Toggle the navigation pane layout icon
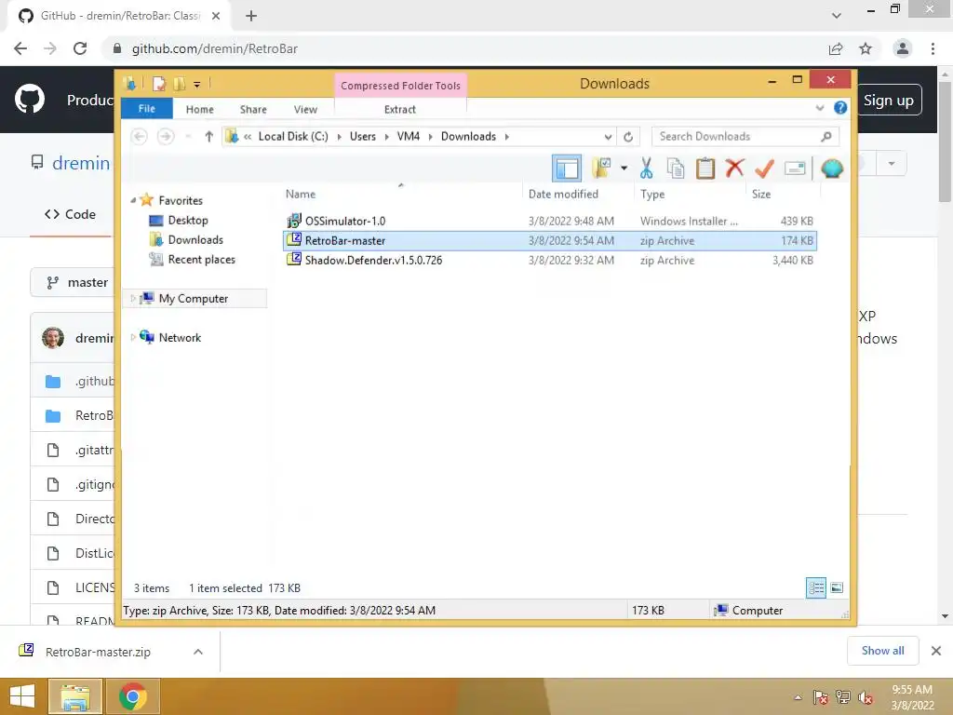This screenshot has height=715, width=953. point(567,169)
